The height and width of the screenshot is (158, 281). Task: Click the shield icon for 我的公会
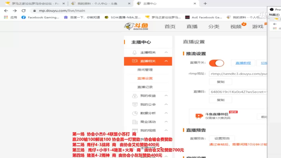tap(135, 104)
